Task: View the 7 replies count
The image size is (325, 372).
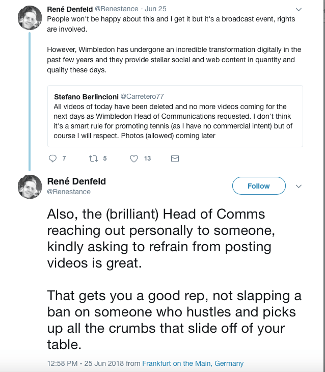Action: coord(64,158)
